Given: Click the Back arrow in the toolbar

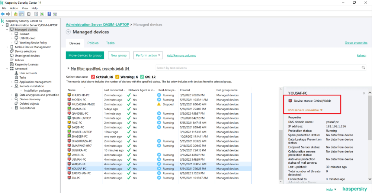Looking at the screenshot, I should [3, 14].
